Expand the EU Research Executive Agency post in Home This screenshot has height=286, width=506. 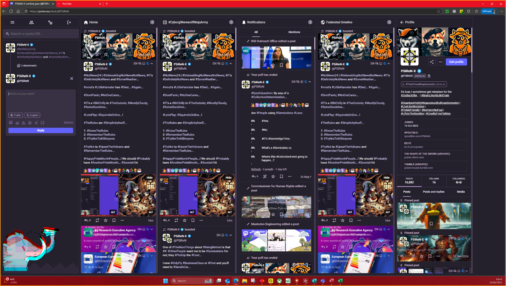(x=152, y=229)
